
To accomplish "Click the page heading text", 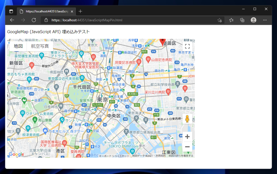I will tap(48, 32).
